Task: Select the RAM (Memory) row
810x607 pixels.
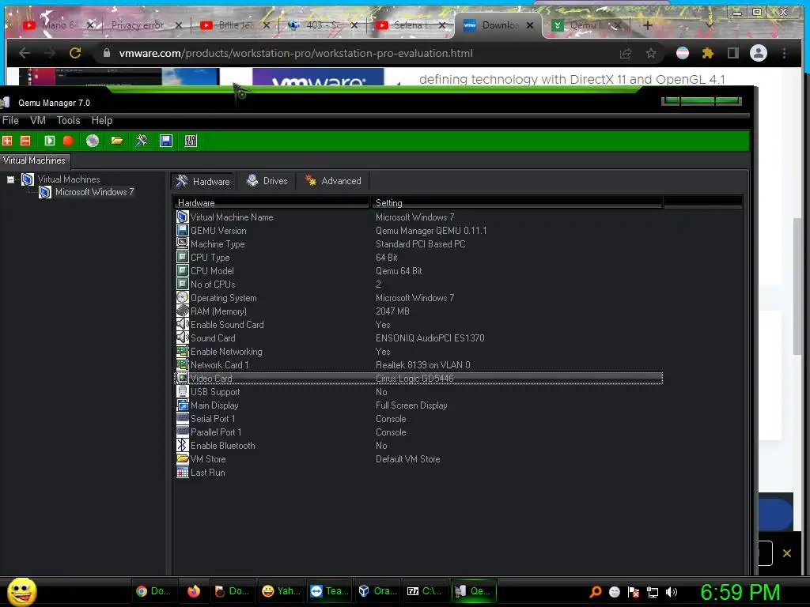Action: point(418,311)
